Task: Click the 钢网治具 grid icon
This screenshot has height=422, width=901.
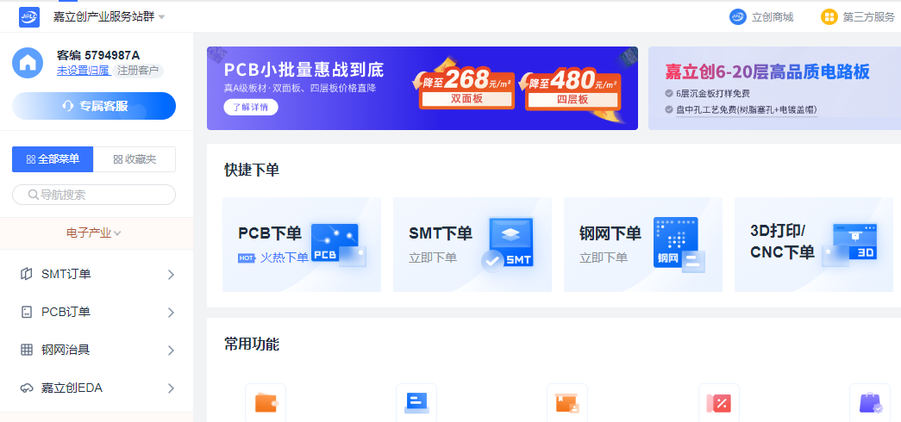Action: [x=27, y=350]
